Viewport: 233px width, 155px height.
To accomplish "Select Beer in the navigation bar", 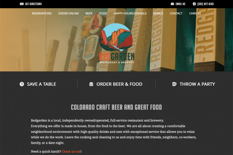I will click(89, 13).
